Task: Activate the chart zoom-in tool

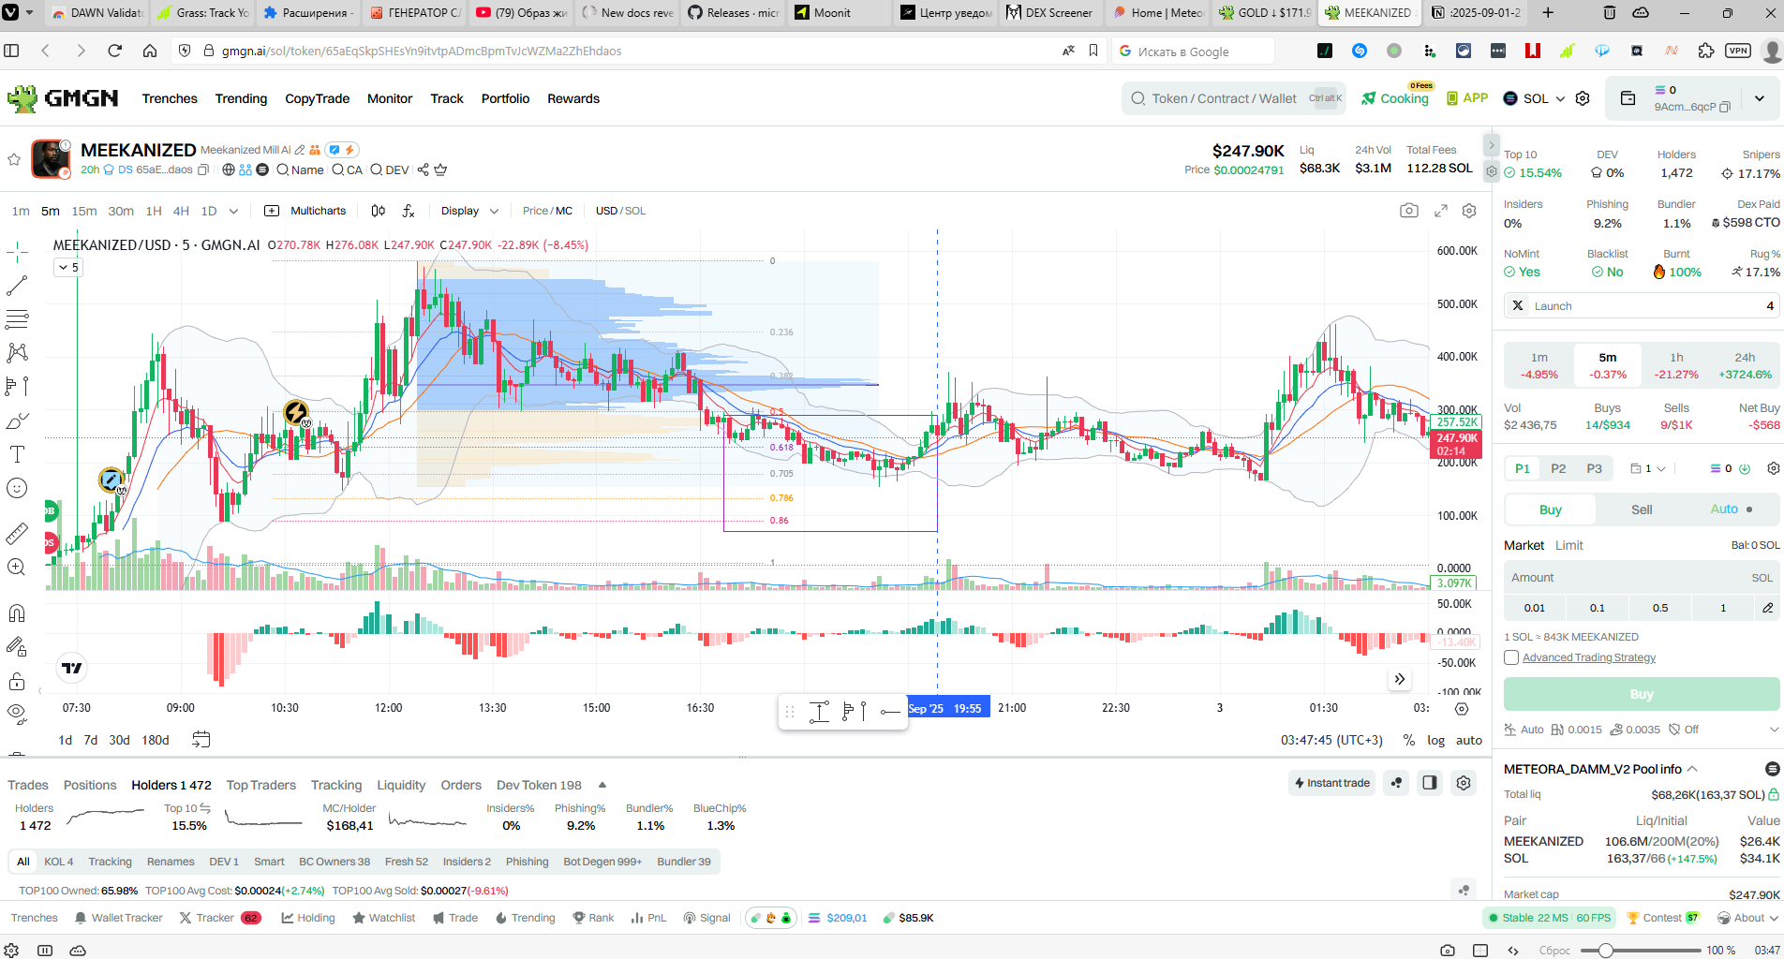Action: pyautogui.click(x=17, y=567)
